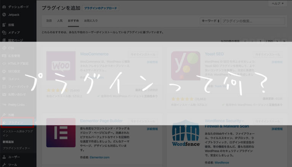Open the CTA sidebar item
Viewport: 292px width, 167px height.
(x=11, y=48)
